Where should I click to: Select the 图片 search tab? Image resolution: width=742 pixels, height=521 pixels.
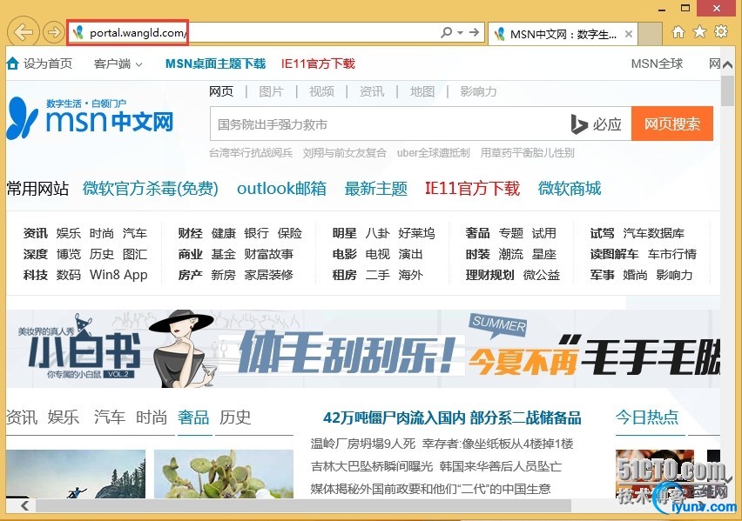point(271,91)
